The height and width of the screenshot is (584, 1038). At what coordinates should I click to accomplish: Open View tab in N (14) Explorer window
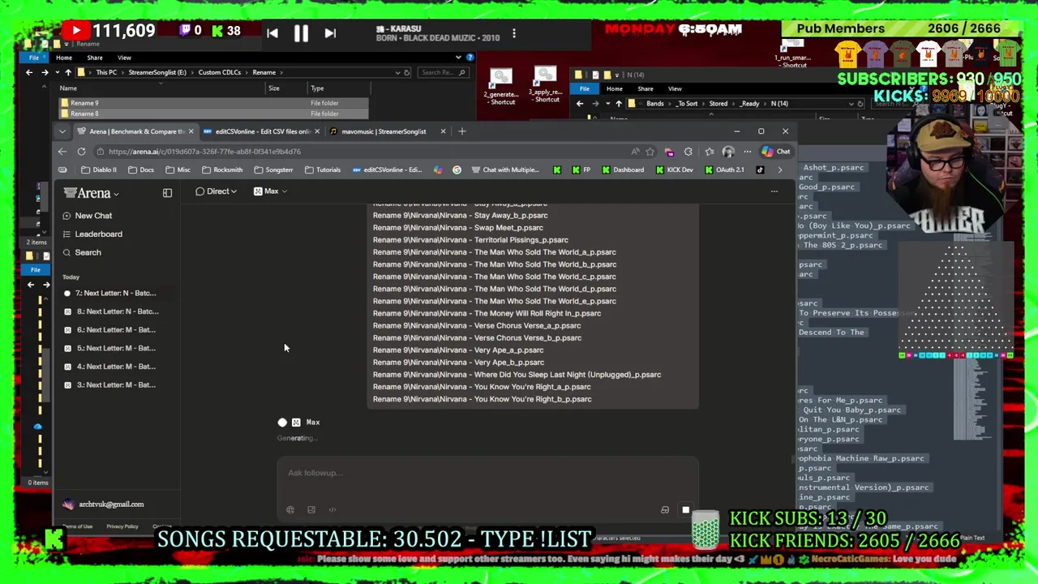[x=675, y=88]
